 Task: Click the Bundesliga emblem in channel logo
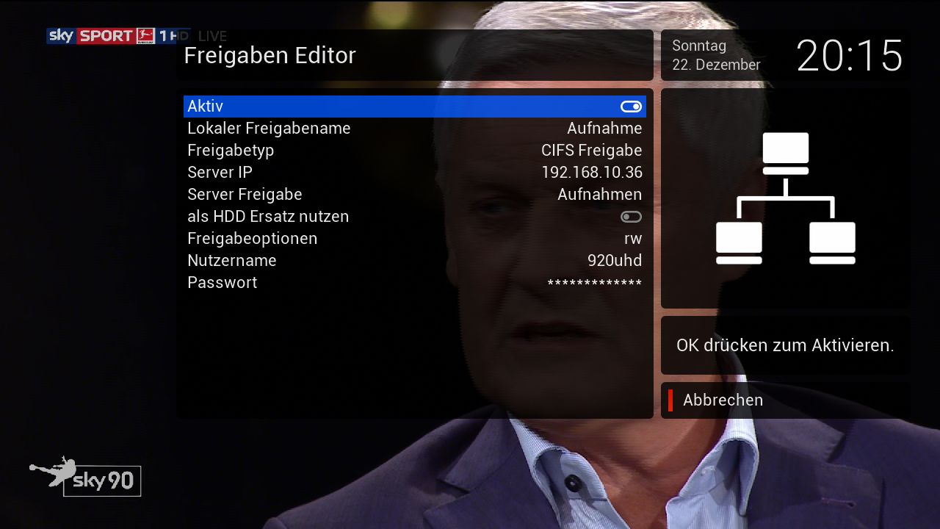click(x=145, y=36)
